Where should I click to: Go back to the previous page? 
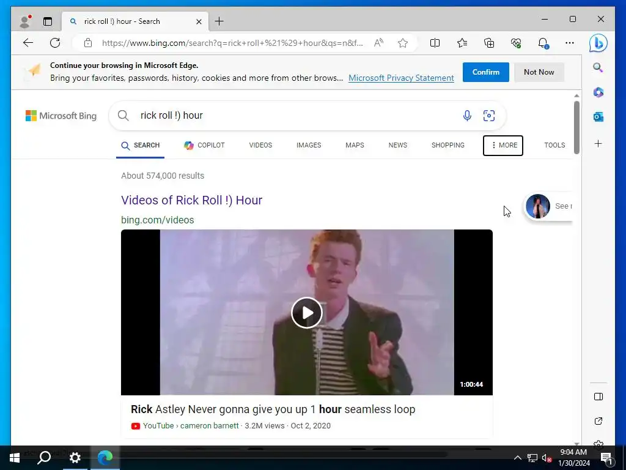coord(28,43)
